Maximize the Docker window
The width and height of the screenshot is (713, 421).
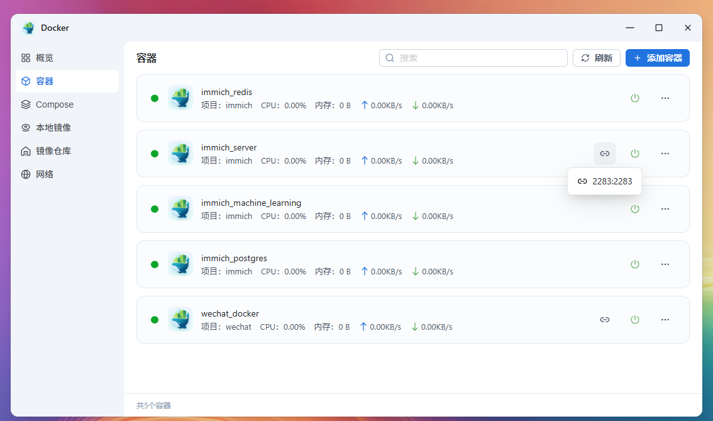[x=658, y=28]
